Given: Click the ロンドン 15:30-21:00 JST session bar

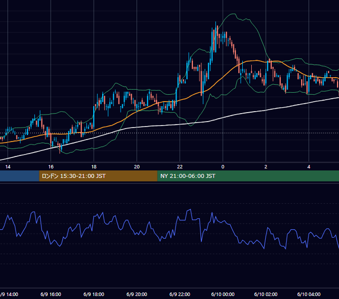Looking at the screenshot, I should [98, 176].
